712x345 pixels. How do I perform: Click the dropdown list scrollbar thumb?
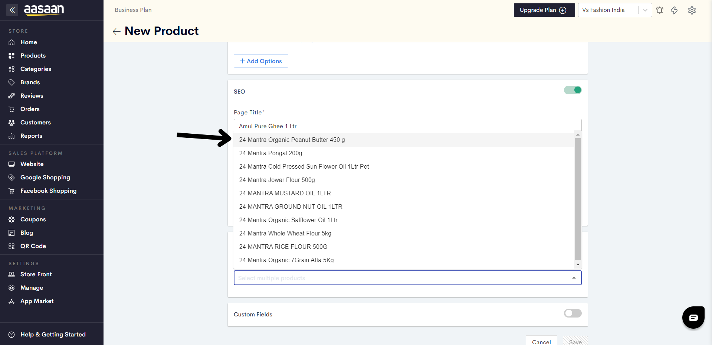coord(578,199)
